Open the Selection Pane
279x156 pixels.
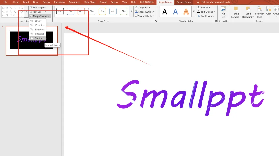[259, 12]
